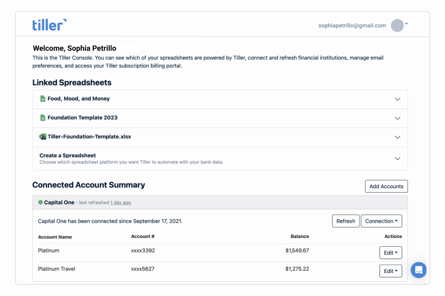The height and width of the screenshot is (296, 445).
Task: Expand the Foundation Template 2023 row
Action: pos(398,118)
